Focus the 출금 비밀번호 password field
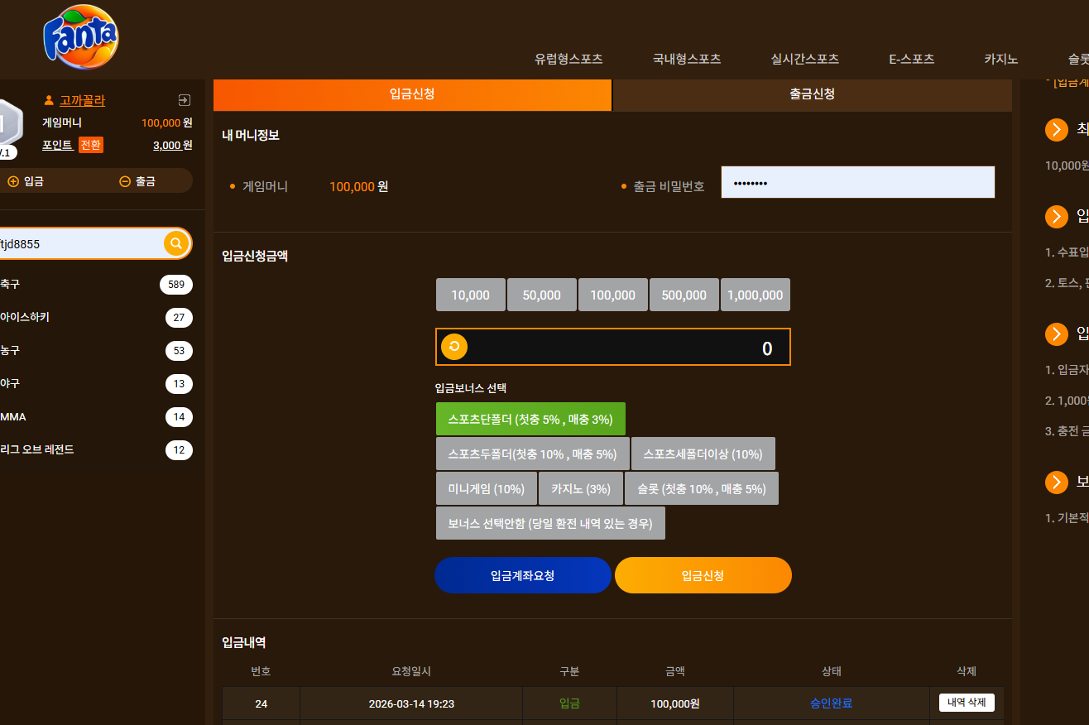Screen dimensions: 1089x725 tap(858, 182)
